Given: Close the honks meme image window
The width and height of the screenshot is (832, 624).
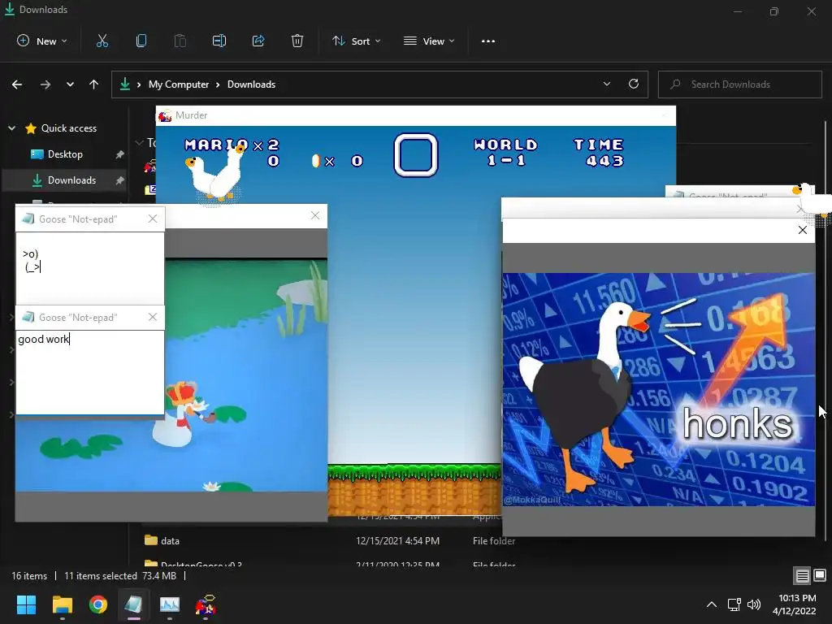Looking at the screenshot, I should click(802, 230).
